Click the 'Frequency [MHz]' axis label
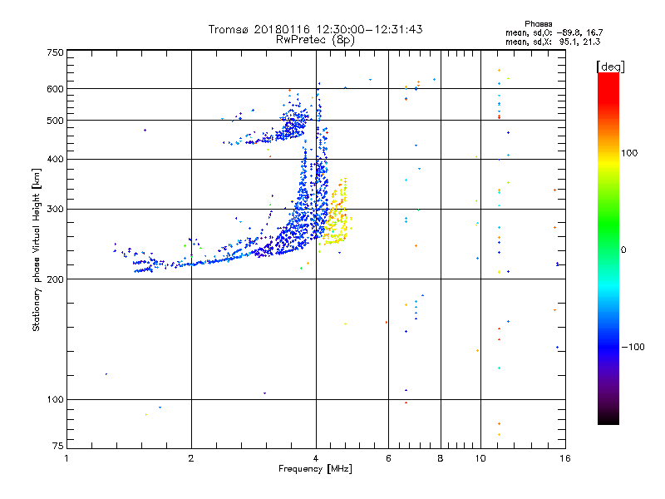Screen dimensions: 665x499 click(315, 469)
